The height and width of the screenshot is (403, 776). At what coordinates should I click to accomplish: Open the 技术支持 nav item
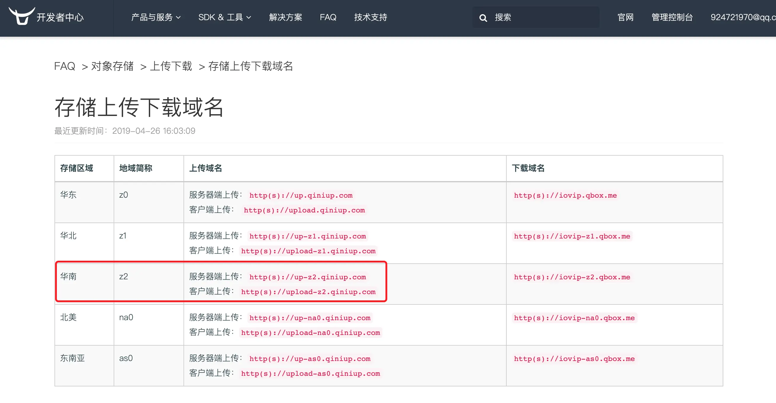370,17
